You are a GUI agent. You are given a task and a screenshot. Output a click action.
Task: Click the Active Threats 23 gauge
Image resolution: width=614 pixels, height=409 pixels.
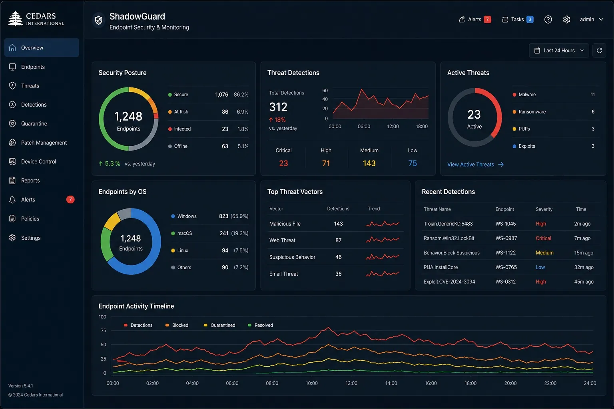pyautogui.click(x=474, y=117)
